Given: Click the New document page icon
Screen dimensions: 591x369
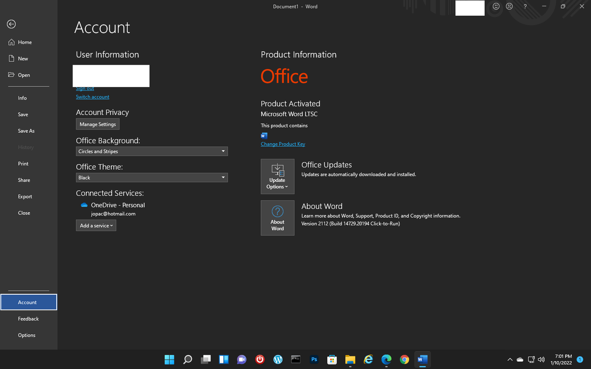Looking at the screenshot, I should pyautogui.click(x=12, y=59).
